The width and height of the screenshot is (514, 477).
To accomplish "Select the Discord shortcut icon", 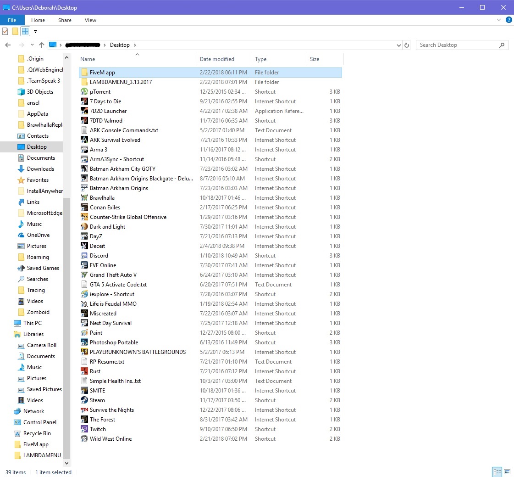I will pos(84,255).
